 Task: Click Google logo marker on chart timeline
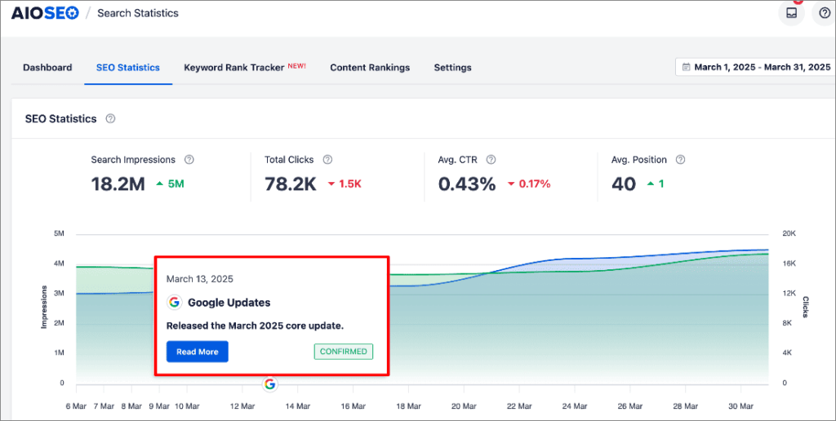[269, 383]
